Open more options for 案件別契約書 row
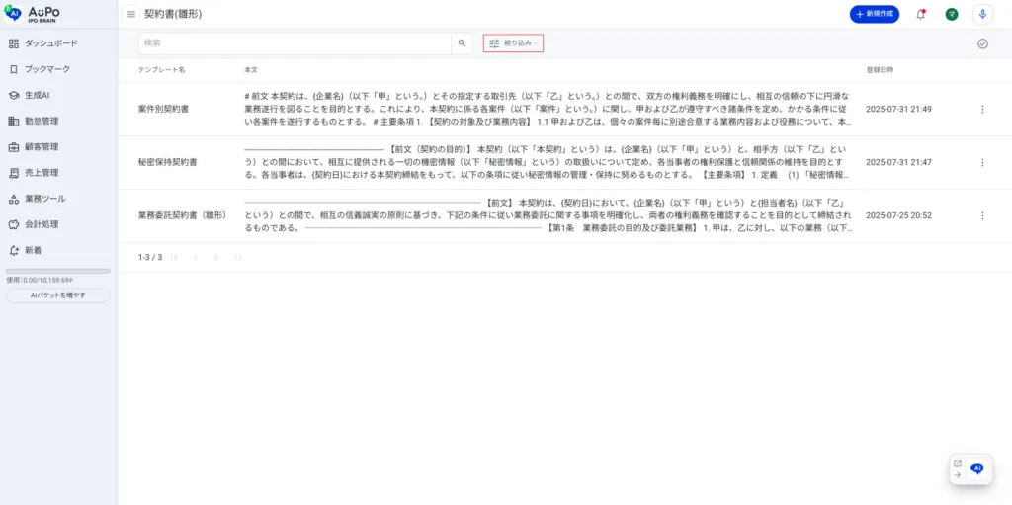 point(982,109)
